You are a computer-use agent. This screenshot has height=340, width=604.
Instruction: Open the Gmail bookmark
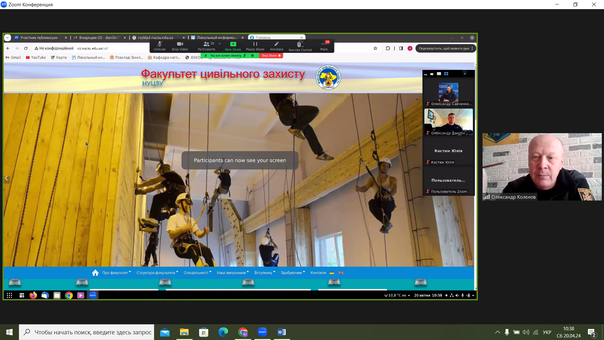[x=13, y=58]
